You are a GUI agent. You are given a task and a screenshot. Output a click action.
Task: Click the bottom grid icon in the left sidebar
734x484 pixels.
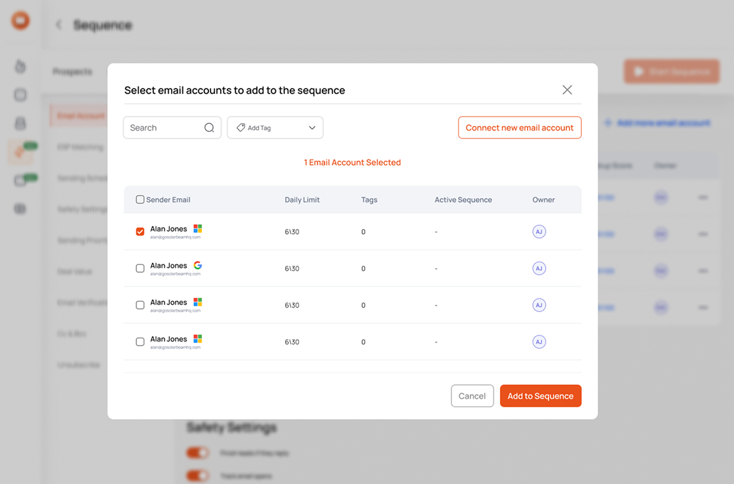(20, 209)
